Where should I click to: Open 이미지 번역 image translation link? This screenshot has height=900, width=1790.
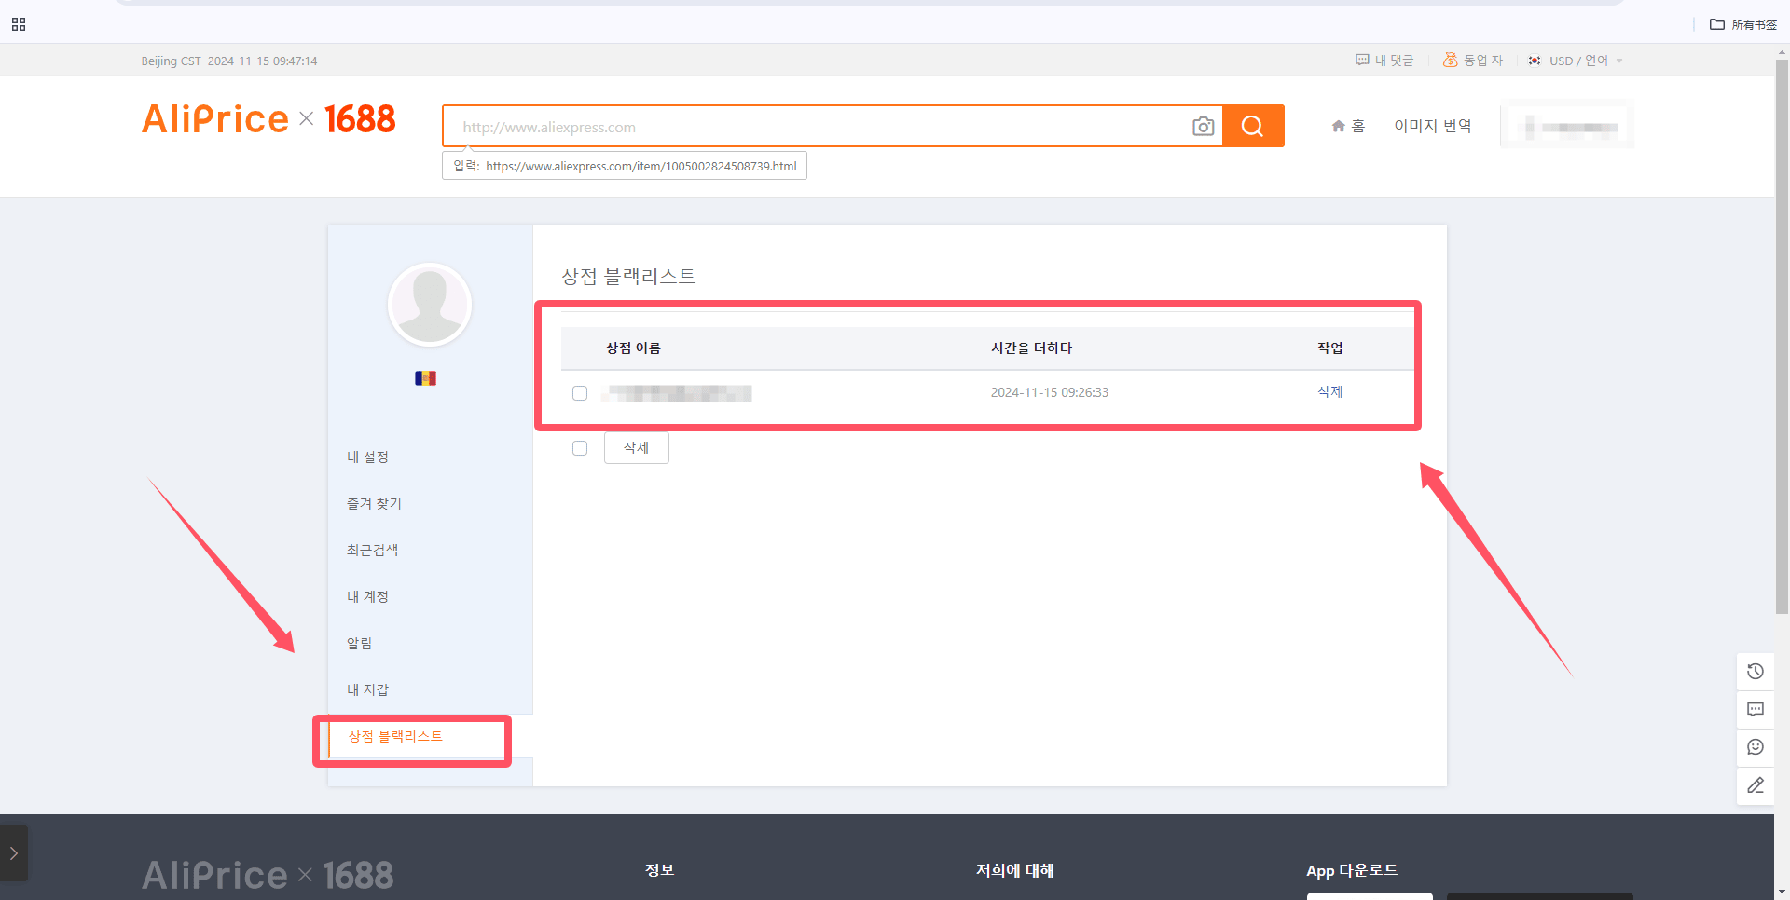click(x=1433, y=126)
